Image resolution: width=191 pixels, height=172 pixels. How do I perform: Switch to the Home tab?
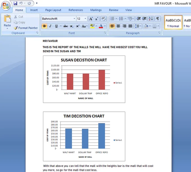tap(19, 10)
